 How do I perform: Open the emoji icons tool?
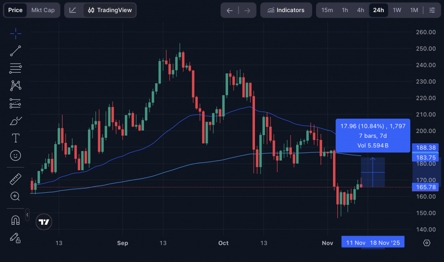[x=16, y=155]
